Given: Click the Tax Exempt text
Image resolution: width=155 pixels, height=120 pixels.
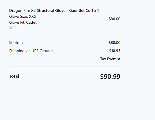Looking at the screenshot, I should click(x=110, y=59).
